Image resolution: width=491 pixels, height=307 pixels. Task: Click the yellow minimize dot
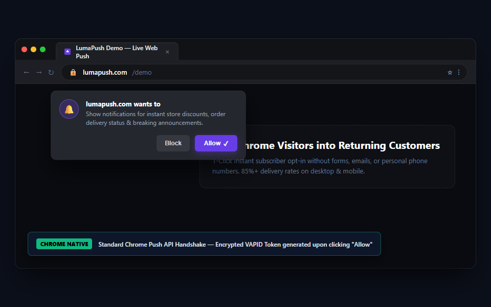34,49
